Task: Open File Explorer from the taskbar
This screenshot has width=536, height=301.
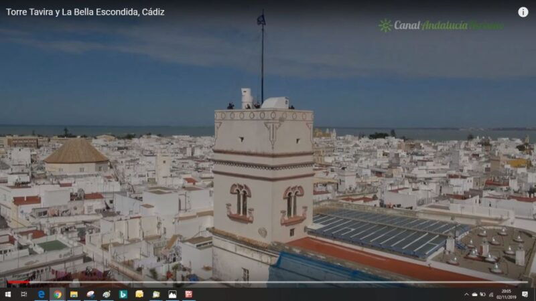Action: point(74,294)
